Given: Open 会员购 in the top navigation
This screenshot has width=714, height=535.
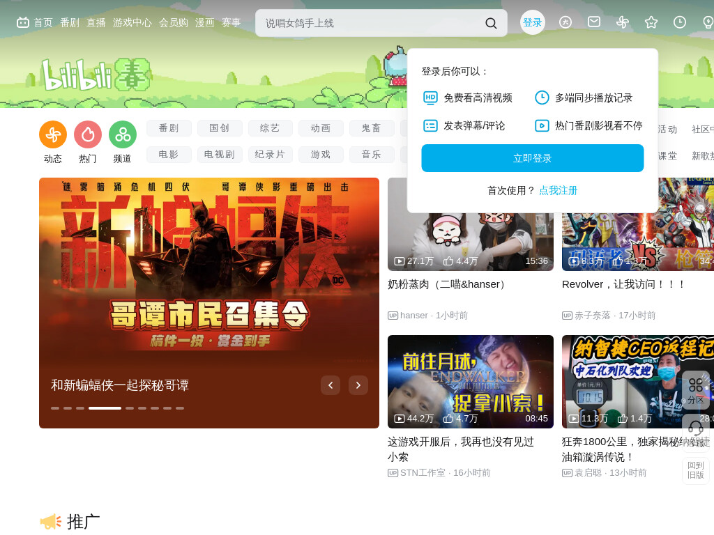Looking at the screenshot, I should pos(174,23).
